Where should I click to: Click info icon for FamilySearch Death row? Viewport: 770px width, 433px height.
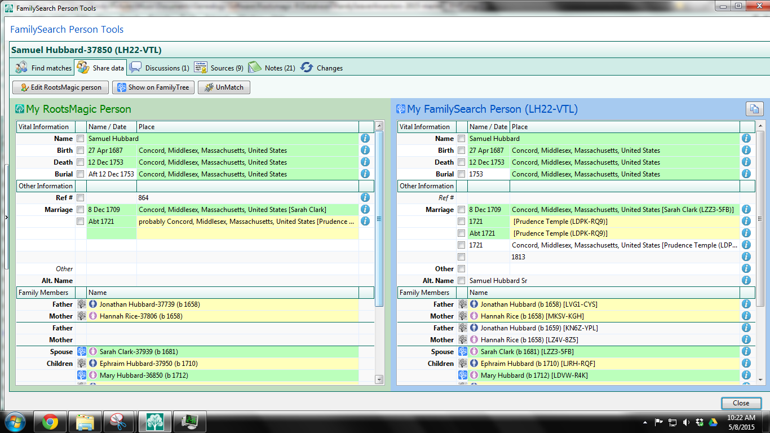746,162
